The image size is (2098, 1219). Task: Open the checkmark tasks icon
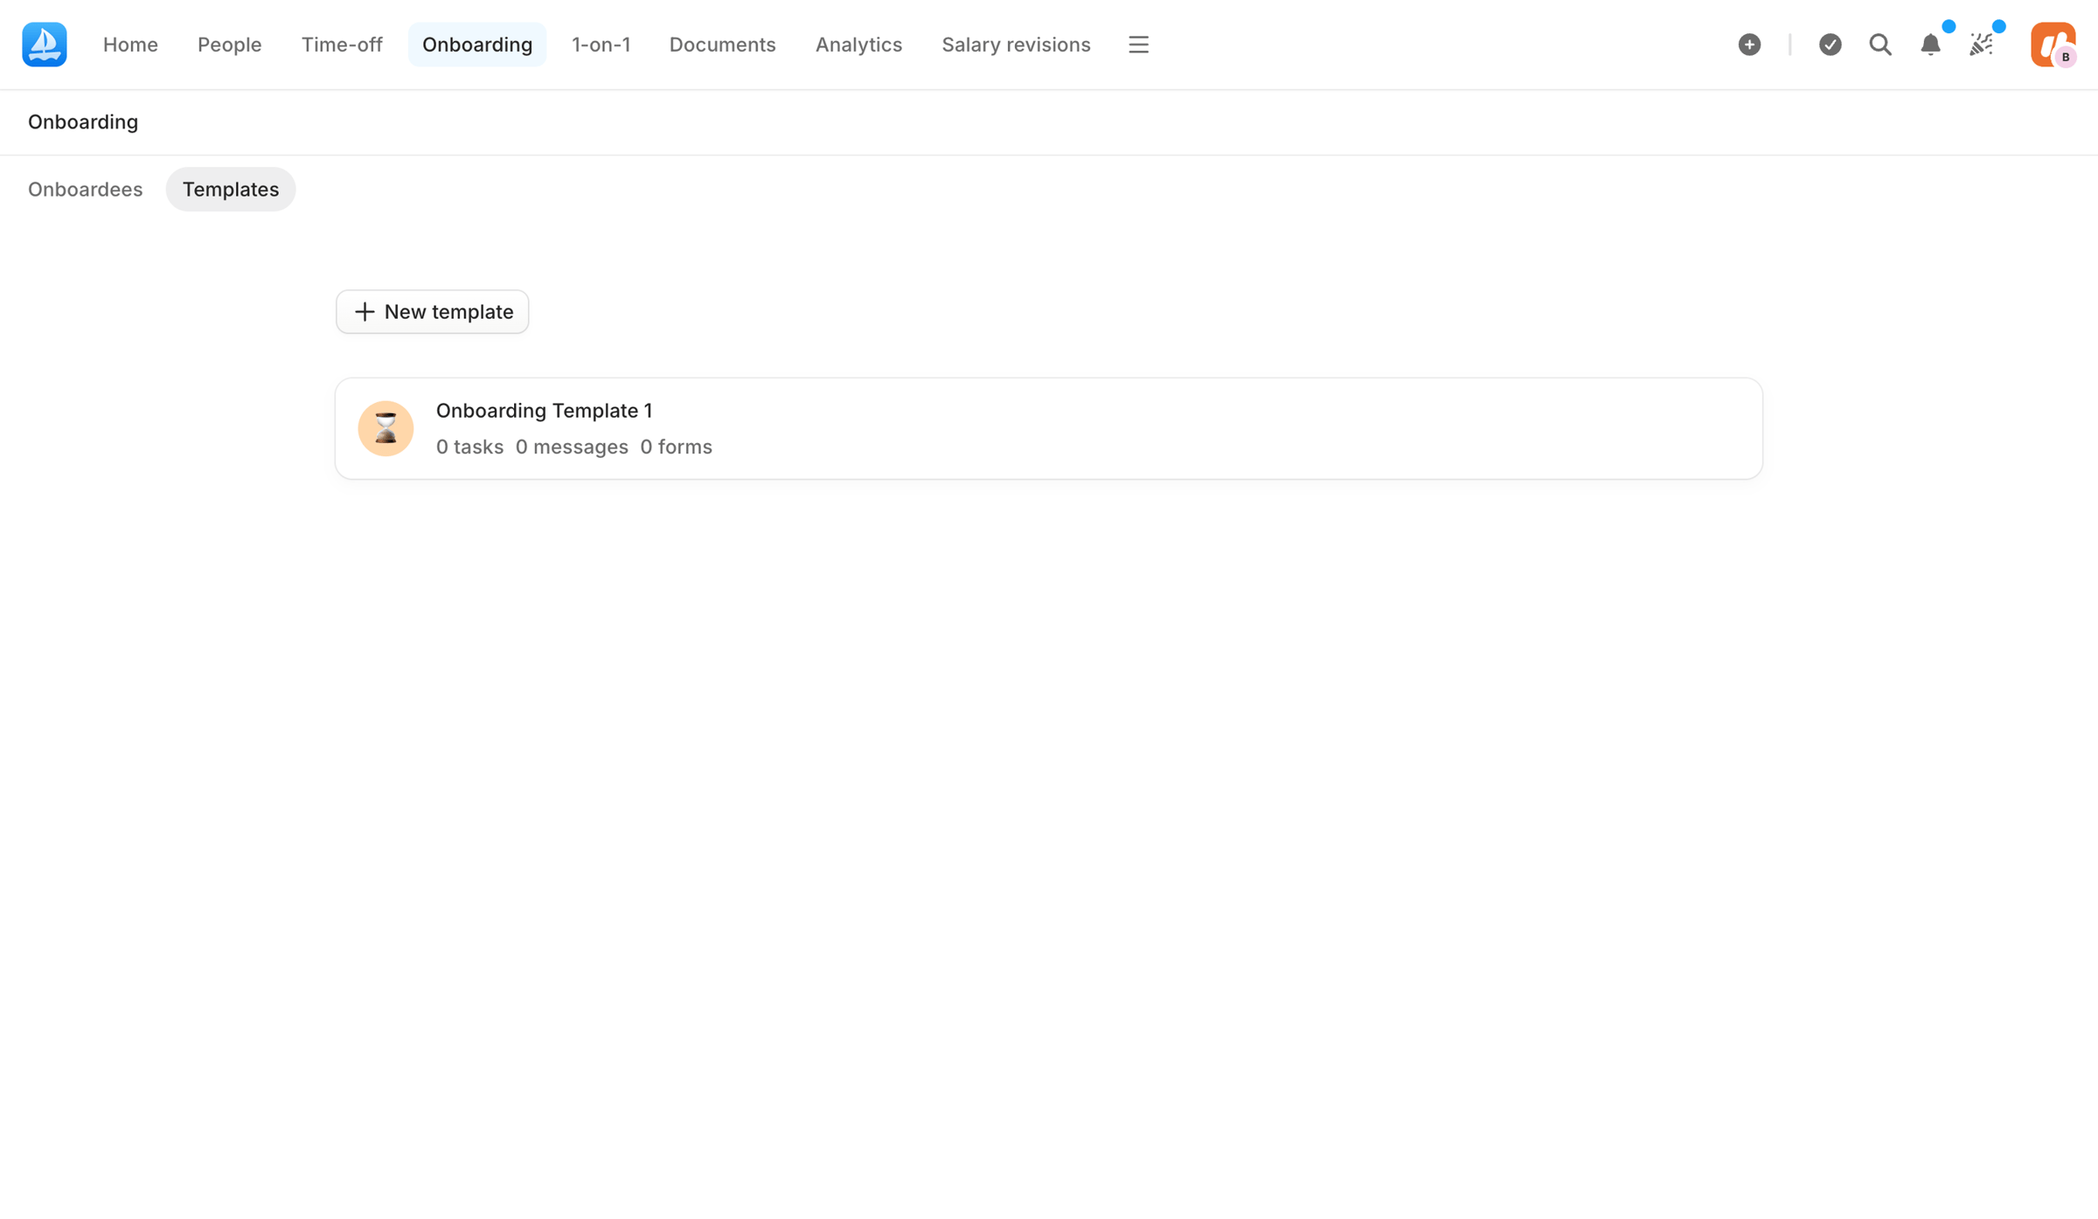(x=1830, y=45)
